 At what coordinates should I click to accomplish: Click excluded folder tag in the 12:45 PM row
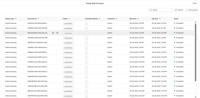[x=86, y=57]
